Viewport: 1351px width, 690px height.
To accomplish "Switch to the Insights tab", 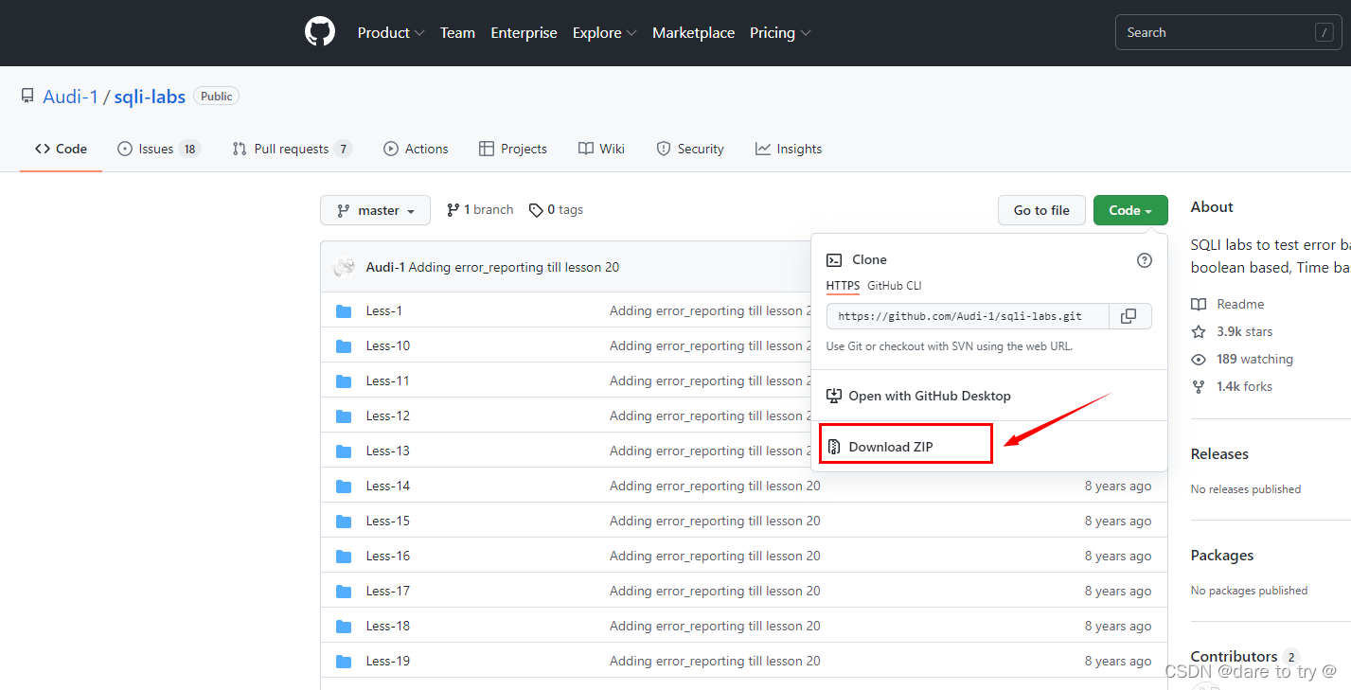I will coord(789,149).
